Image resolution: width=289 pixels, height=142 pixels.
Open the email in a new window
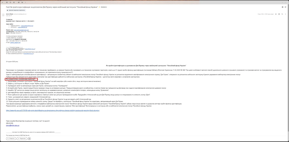coord(286,6)
